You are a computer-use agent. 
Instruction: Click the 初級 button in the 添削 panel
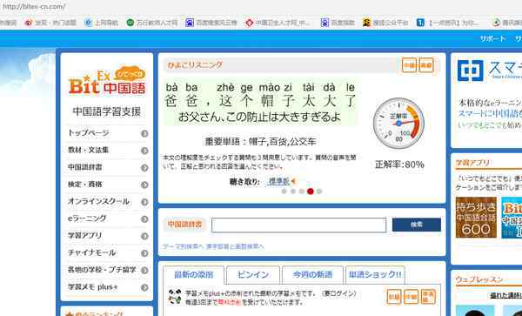394,297
